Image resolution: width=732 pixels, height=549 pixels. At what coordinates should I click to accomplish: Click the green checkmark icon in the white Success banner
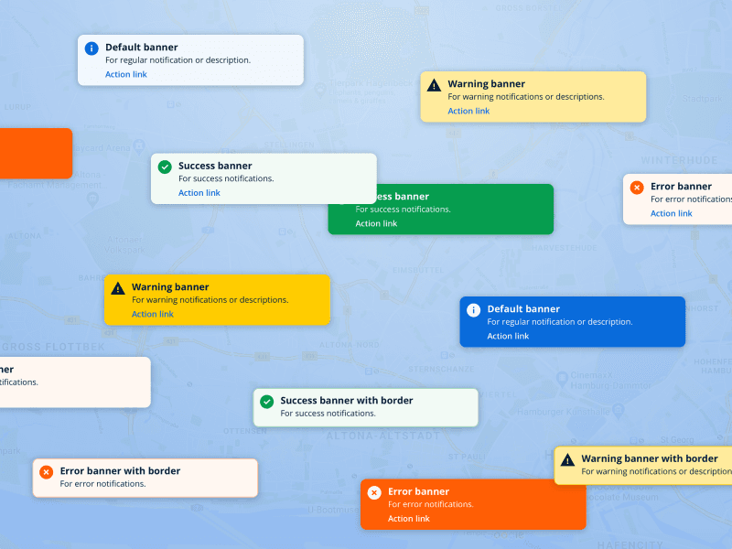pos(165,167)
